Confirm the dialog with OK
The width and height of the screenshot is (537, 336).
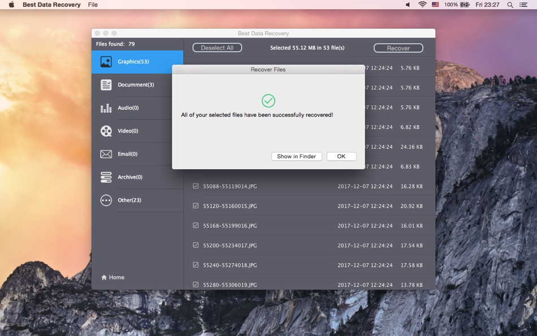341,156
